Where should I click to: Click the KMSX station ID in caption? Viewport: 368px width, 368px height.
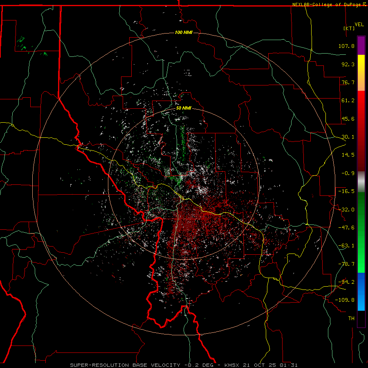point(232,365)
